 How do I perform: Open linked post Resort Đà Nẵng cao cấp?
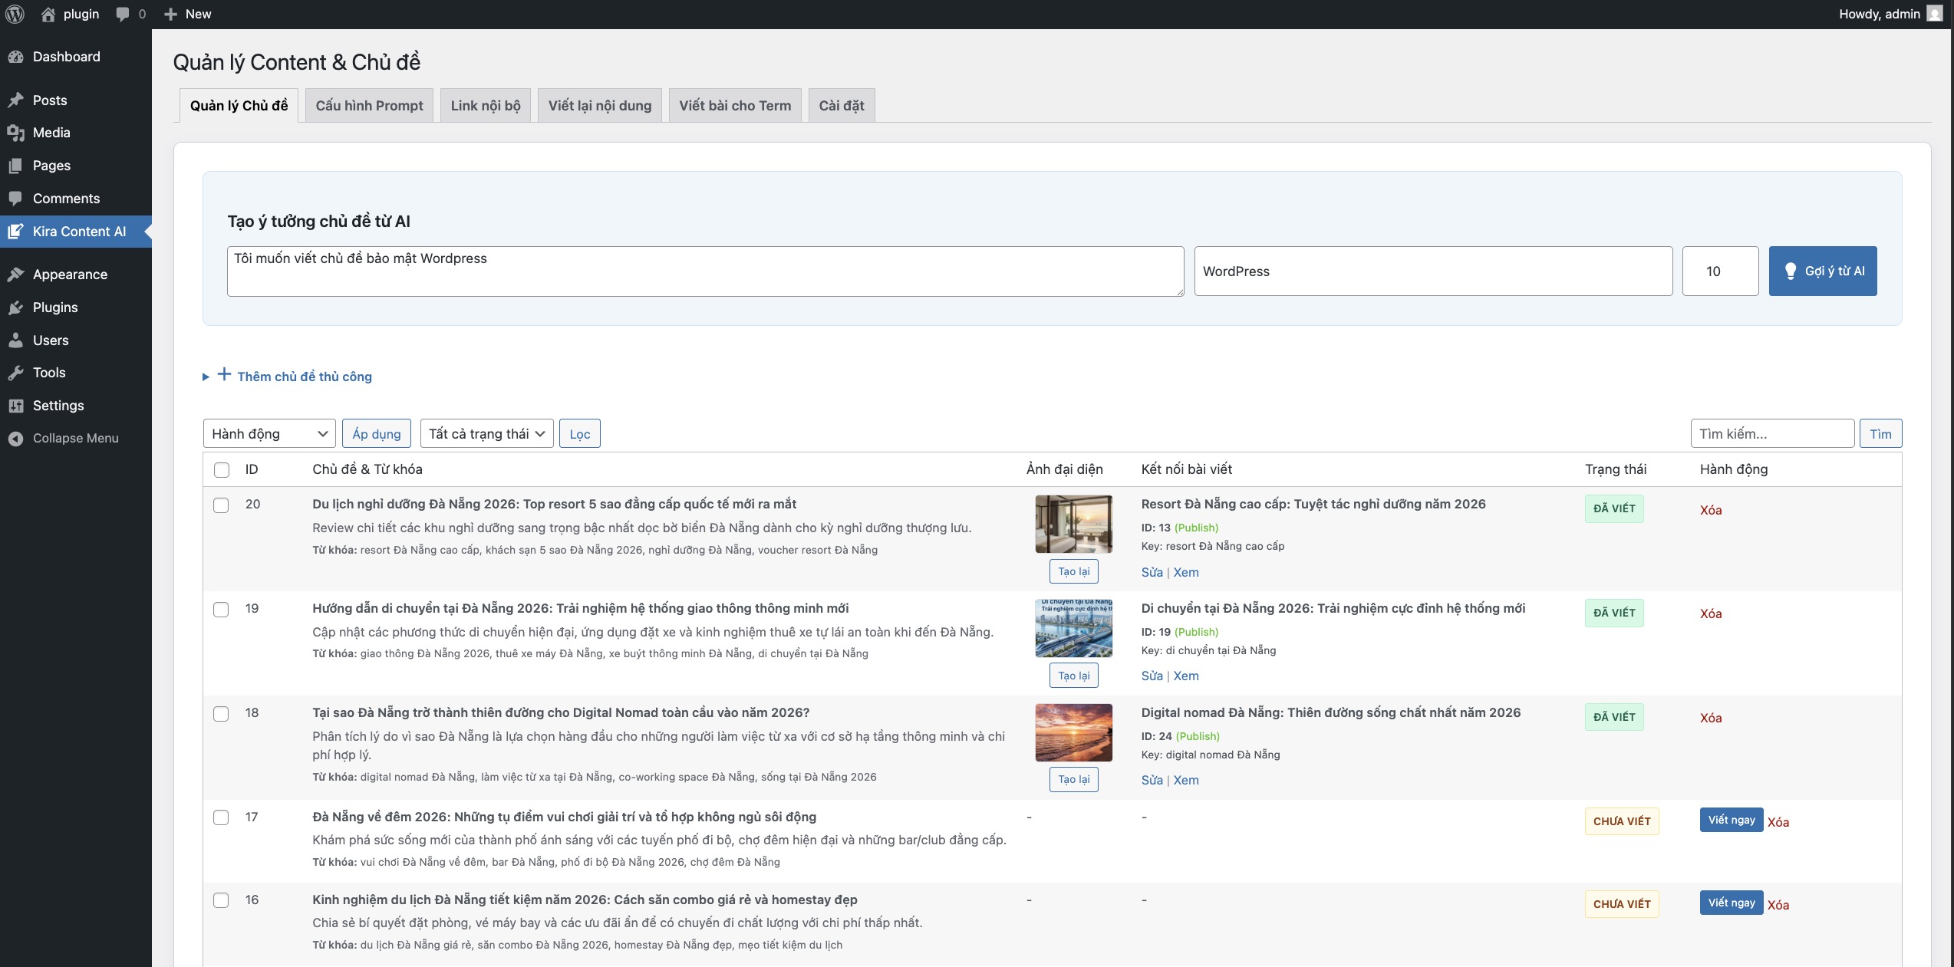click(1313, 504)
